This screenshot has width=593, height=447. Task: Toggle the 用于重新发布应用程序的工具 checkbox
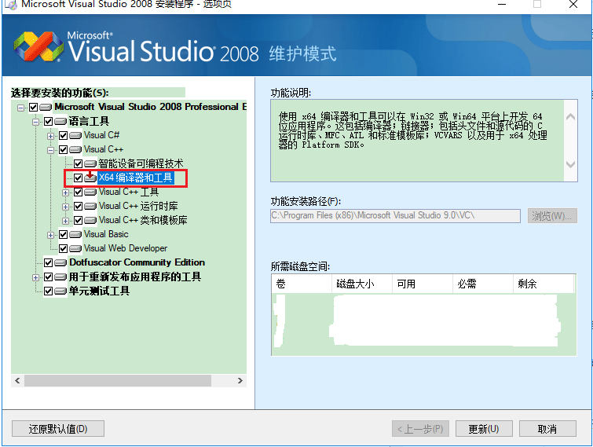pyautogui.click(x=49, y=277)
